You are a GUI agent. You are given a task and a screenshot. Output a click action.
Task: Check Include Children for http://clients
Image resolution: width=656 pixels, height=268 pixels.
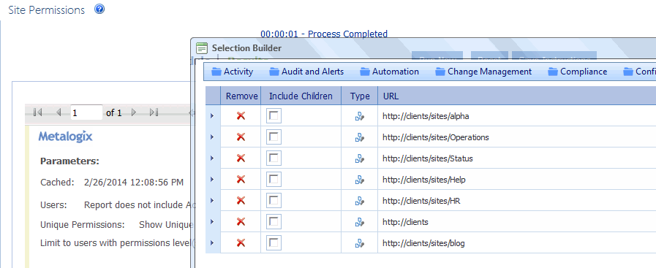pyautogui.click(x=274, y=221)
